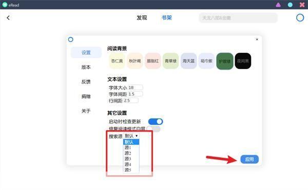Click the 字体间距 input field

136,94
